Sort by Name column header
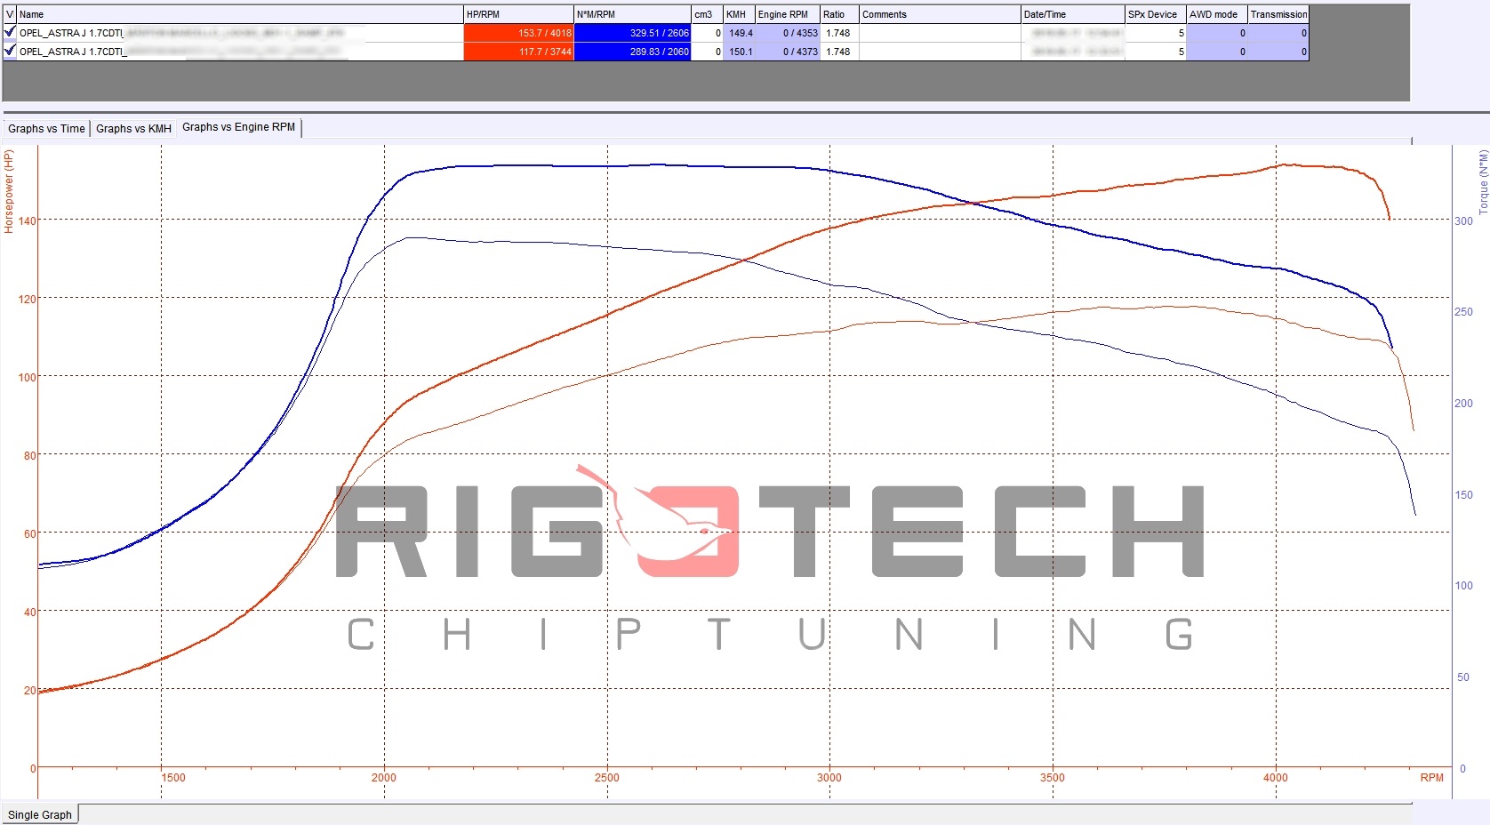Viewport: 1490px width, 825px height. pos(240,14)
